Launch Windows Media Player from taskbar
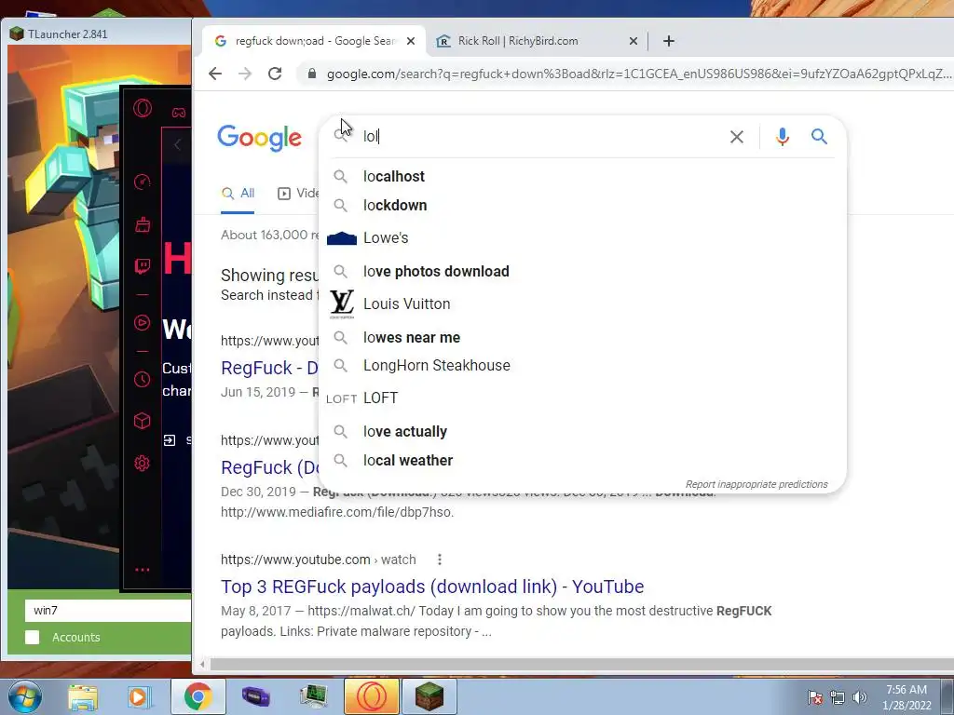Viewport: 954px width, 715px height. (139, 697)
